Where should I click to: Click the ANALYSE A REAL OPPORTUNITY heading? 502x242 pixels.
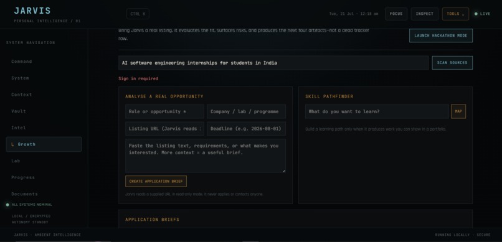164,96
